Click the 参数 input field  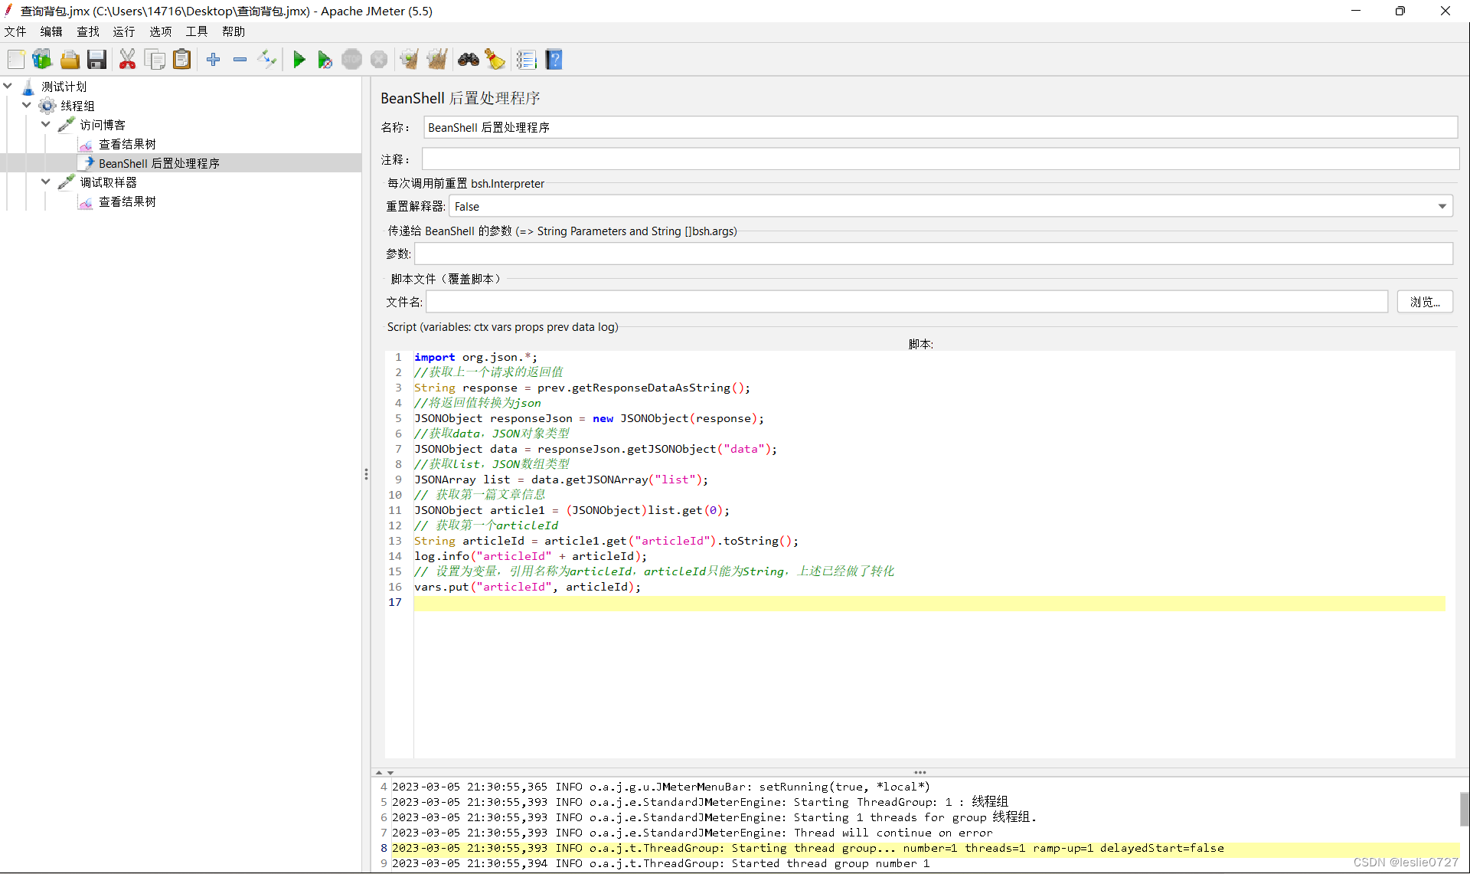933,254
